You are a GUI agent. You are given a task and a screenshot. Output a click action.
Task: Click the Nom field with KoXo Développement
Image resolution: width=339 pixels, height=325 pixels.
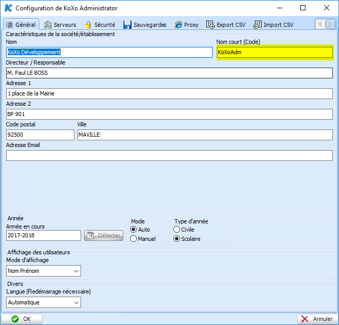109,52
